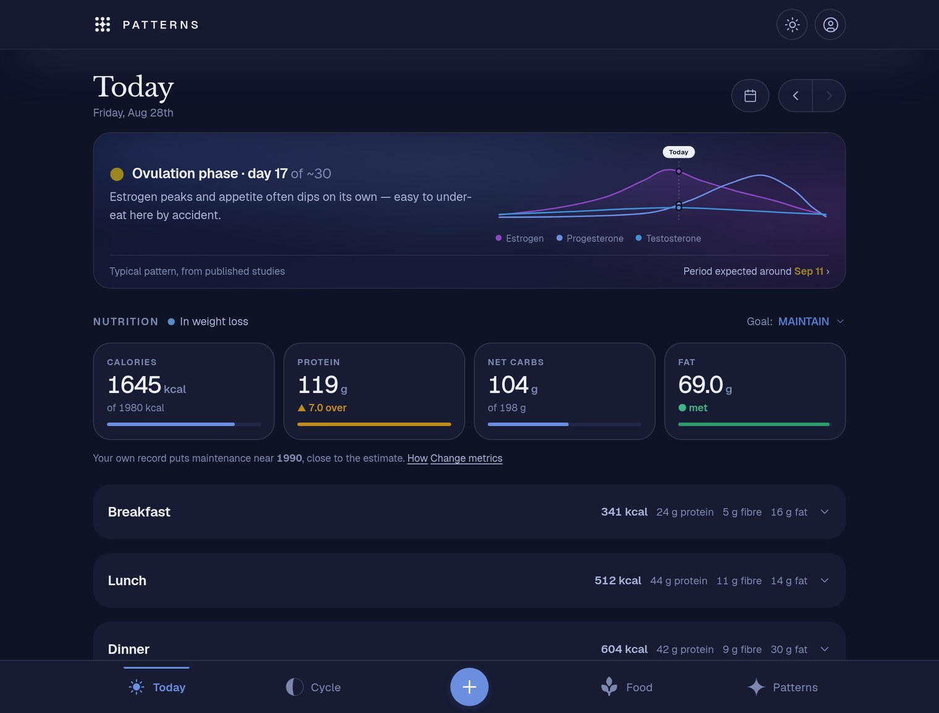Open the Cycle tab
Screen dimensions: 939x713
[x=313, y=687]
